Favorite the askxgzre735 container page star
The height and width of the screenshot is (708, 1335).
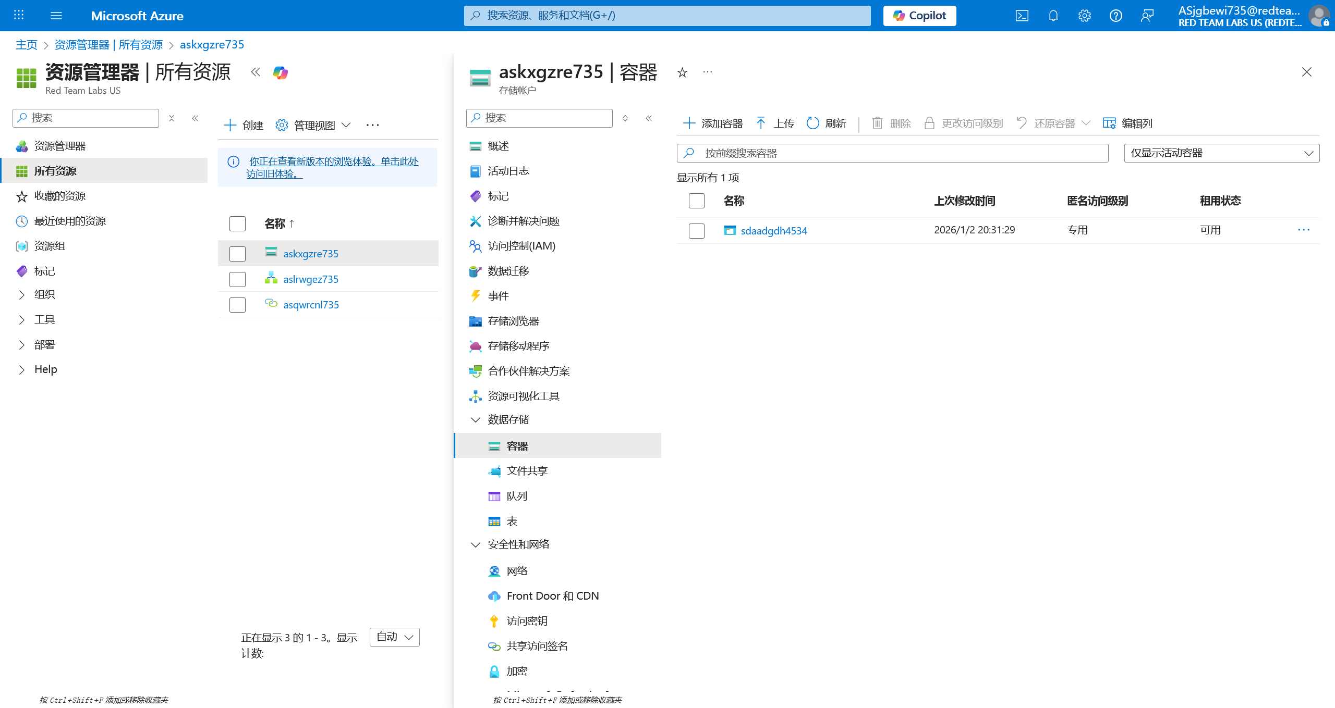pyautogui.click(x=682, y=72)
